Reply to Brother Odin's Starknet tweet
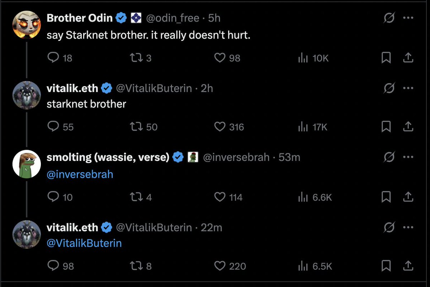Viewport: 430px width, 287px height. point(53,58)
